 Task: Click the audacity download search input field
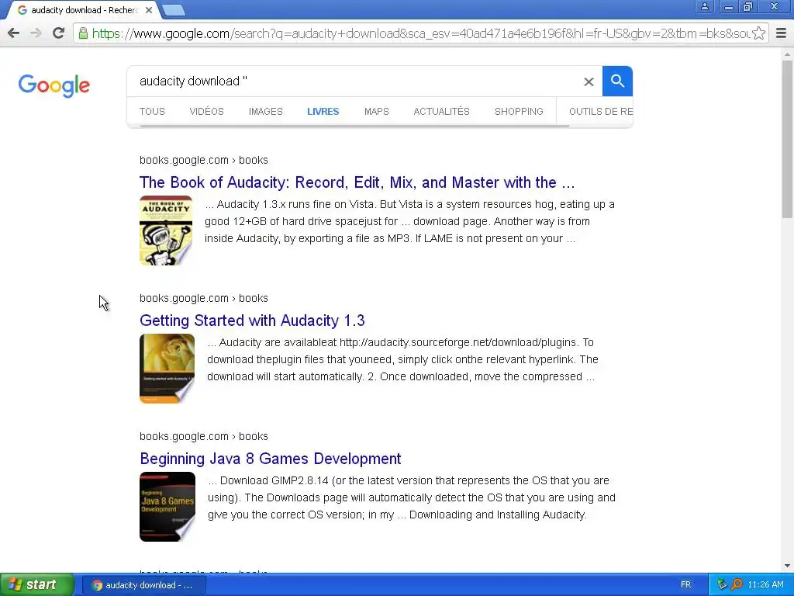point(354,81)
